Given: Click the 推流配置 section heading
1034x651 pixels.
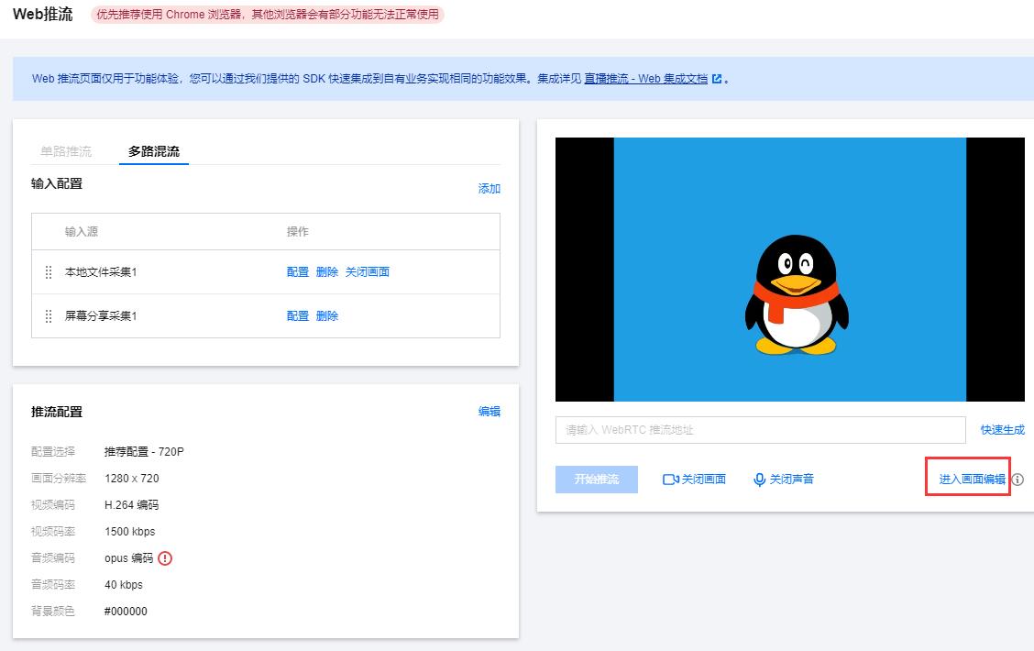Looking at the screenshot, I should (57, 412).
